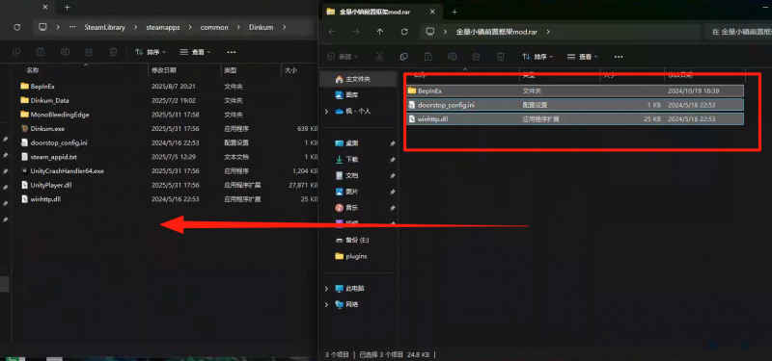Open 查看 view menu in mod.rar window

(x=583, y=57)
